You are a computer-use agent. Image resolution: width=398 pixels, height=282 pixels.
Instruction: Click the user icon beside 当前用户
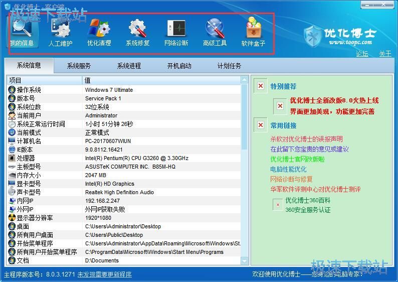12,115
